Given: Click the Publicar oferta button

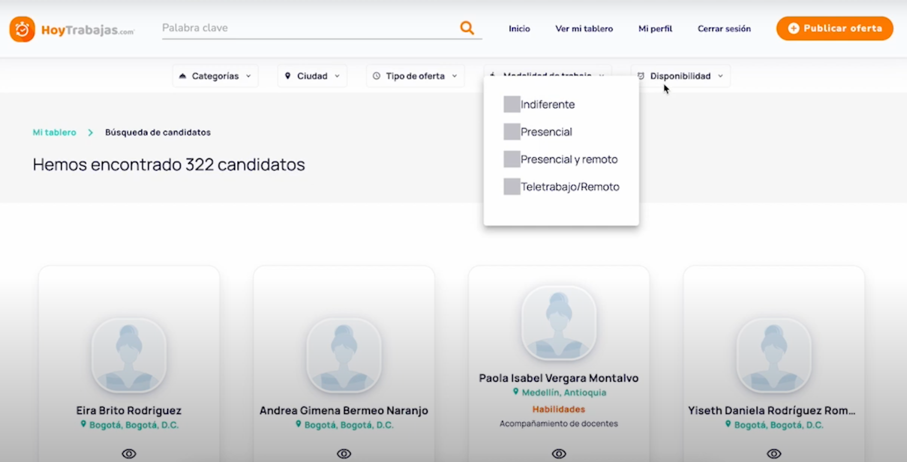Looking at the screenshot, I should pyautogui.click(x=834, y=28).
